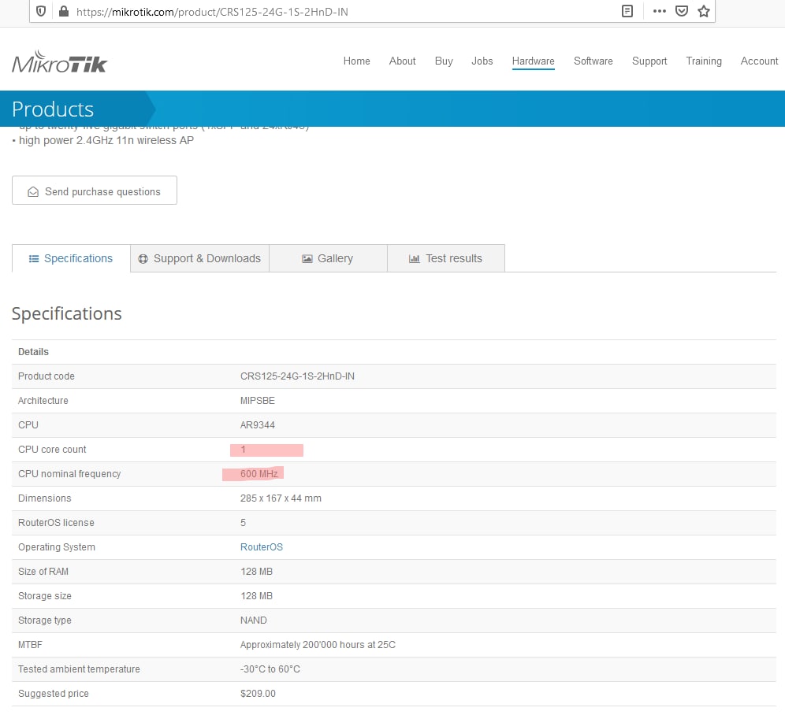Click the CPU core count value 1
The height and width of the screenshot is (715, 785).
(243, 450)
